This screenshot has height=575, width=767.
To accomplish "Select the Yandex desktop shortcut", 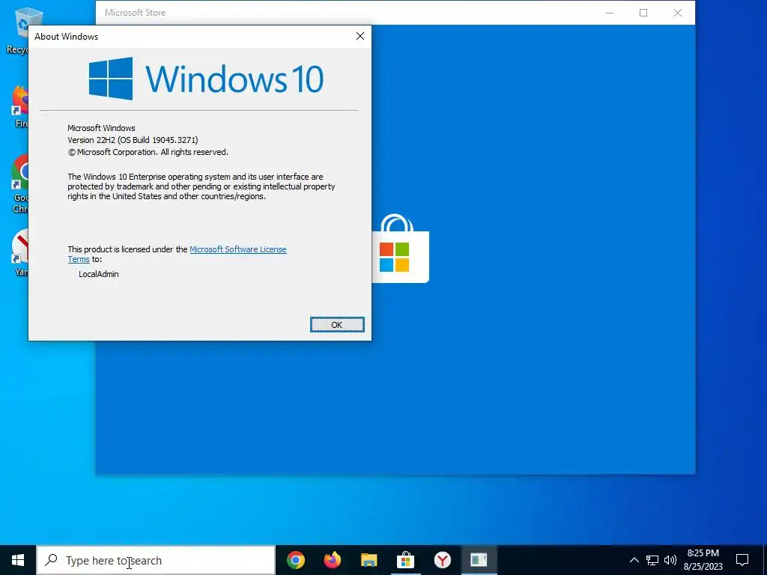I will point(20,252).
